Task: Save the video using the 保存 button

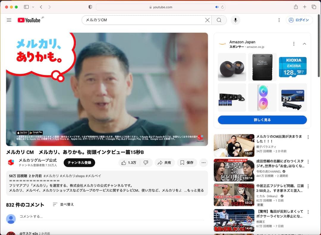Action: 187,163
